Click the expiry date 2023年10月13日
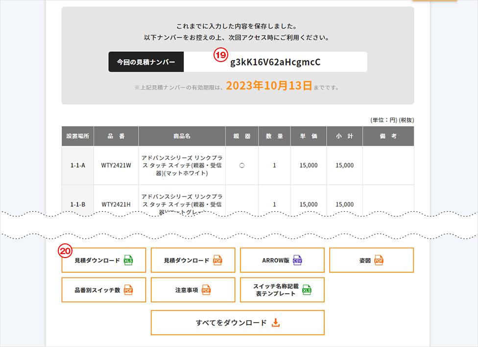The height and width of the screenshot is (347, 478). coord(269,86)
